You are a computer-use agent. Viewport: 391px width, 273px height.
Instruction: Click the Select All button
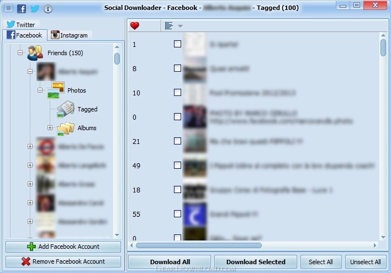click(x=321, y=262)
